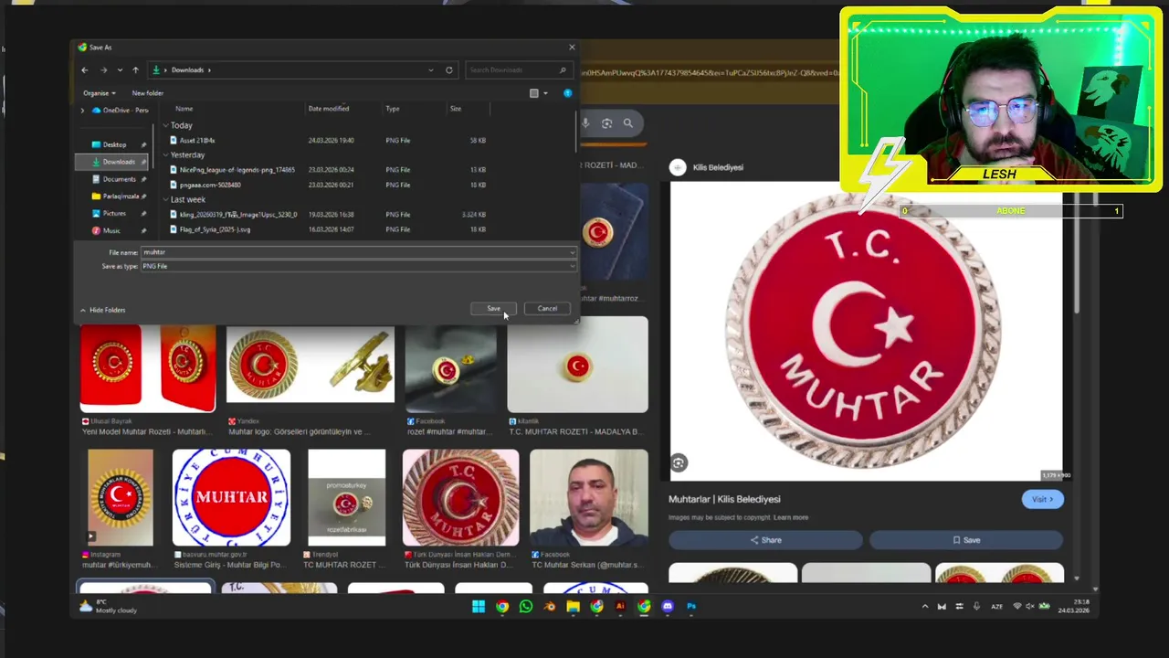
Task: Click the Save button
Action: click(493, 309)
